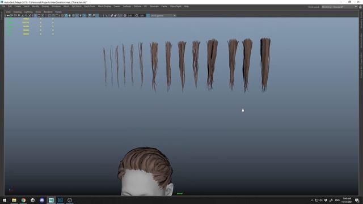Select the leftmost thin hair strand
Image resolution: width=363 pixels, height=204 pixels.
point(105,67)
